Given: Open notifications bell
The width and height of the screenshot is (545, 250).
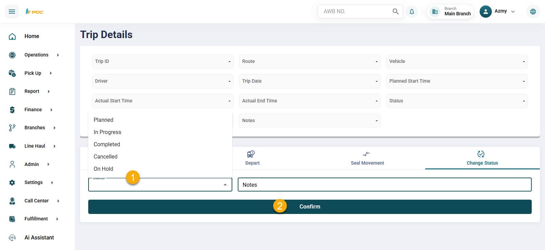Looking at the screenshot, I should point(412,12).
